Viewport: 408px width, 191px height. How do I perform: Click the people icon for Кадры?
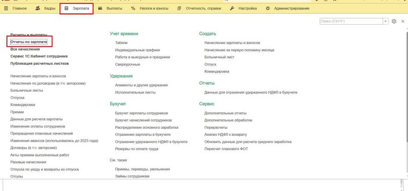click(x=38, y=9)
